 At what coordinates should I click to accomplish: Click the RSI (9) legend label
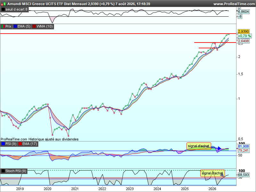coord(9,144)
